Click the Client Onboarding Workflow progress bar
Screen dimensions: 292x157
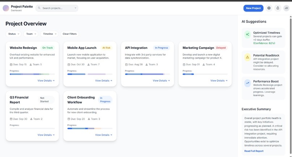click(90, 128)
